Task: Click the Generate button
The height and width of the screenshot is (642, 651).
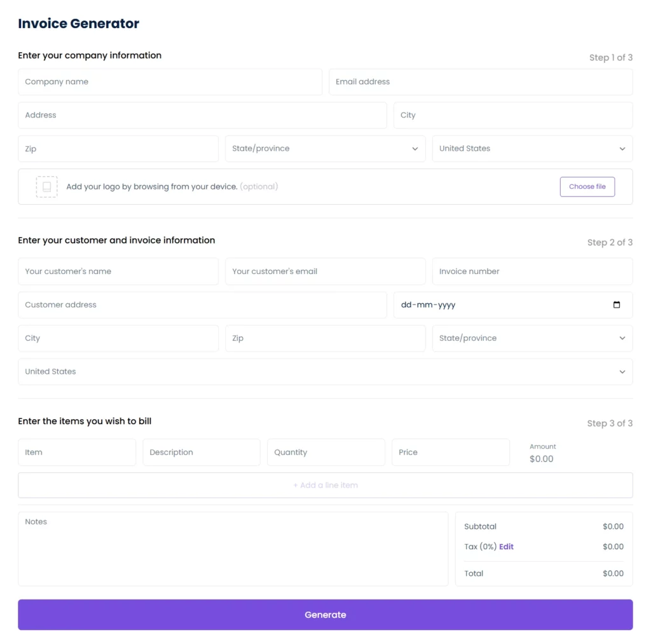Action: tap(325, 614)
